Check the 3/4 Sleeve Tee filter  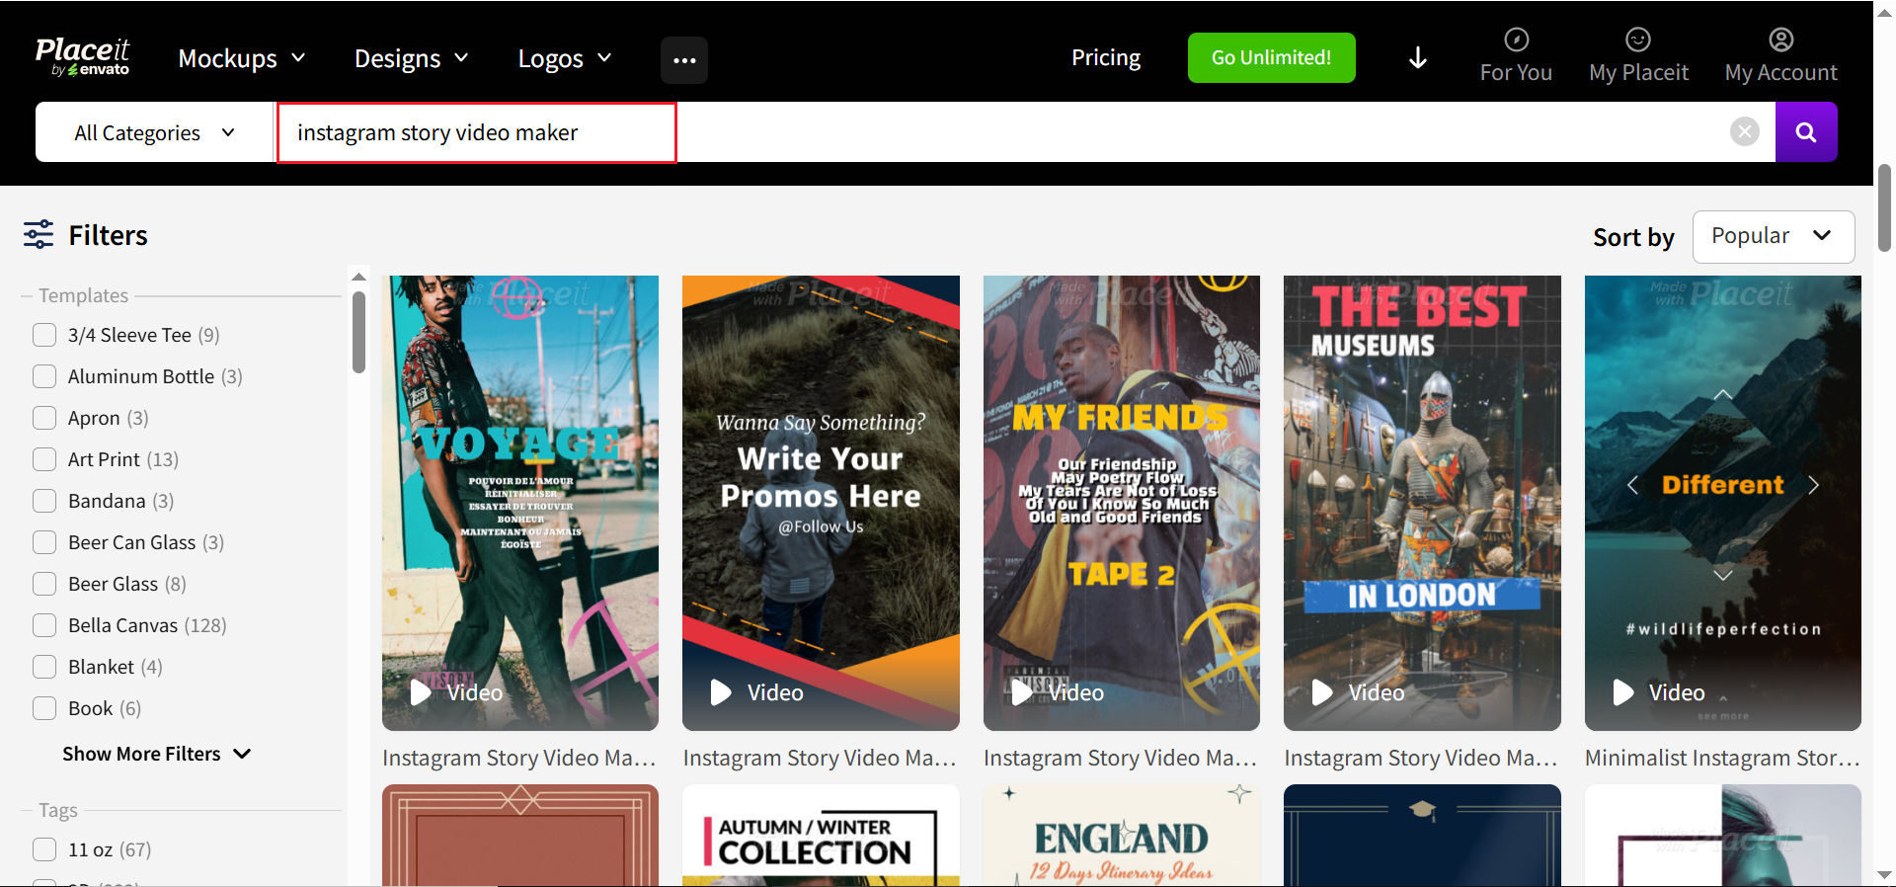(x=44, y=335)
